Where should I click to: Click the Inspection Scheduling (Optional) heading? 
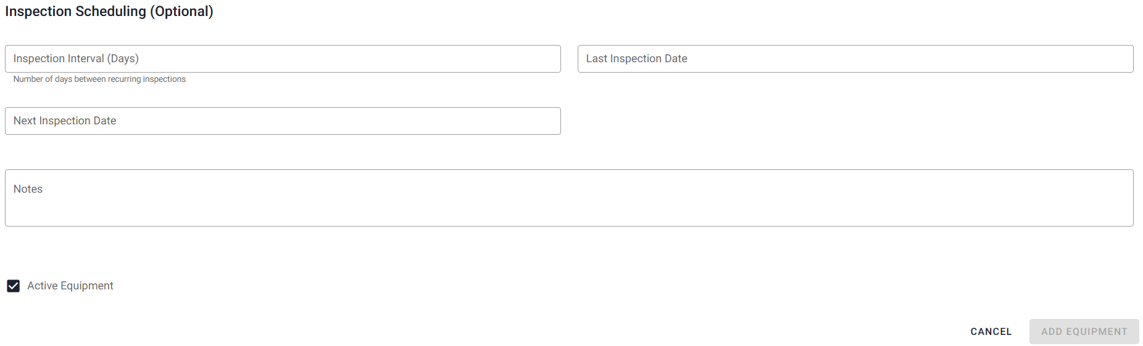[109, 11]
